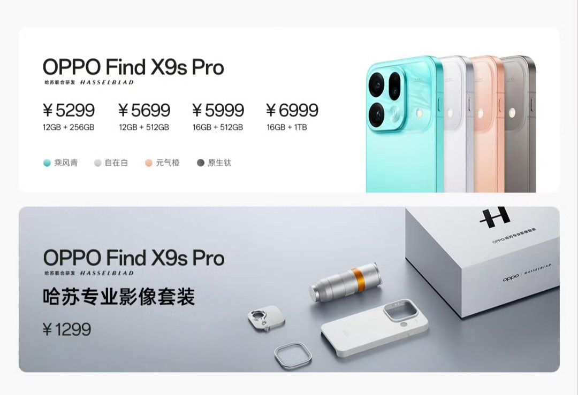Screen dimensions: 578x395
Task: Click the white phone in lineup
Action: [457, 125]
